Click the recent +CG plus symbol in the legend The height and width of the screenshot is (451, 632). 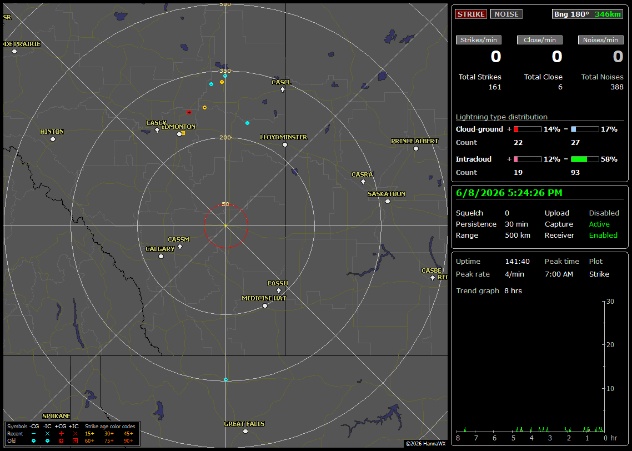click(61, 434)
